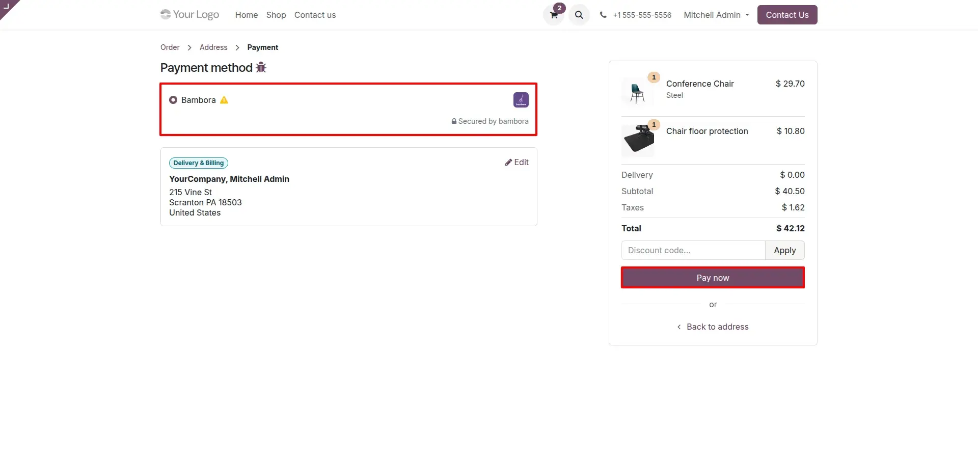Select the Bambora radio button
The image size is (978, 456).
173,100
